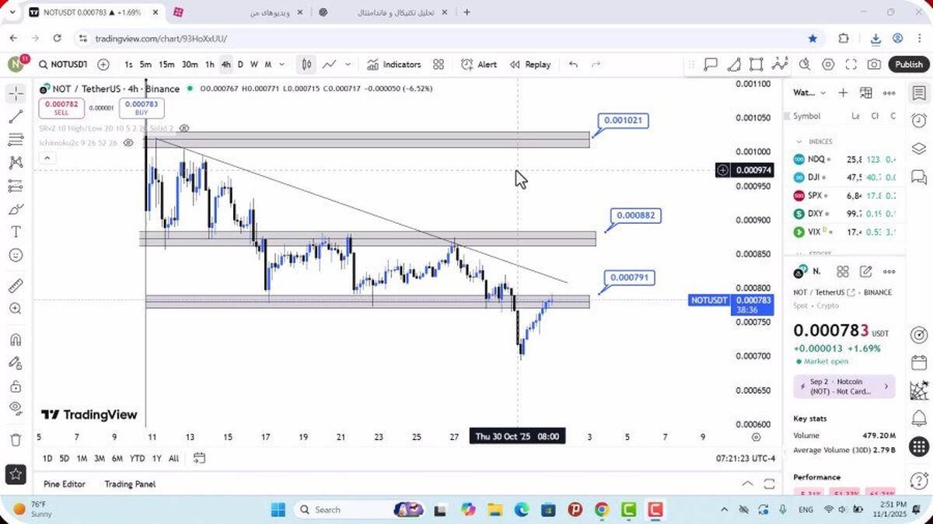Open the Fibonacci and Gann tools
The height and width of the screenshot is (524, 933).
coord(16,140)
